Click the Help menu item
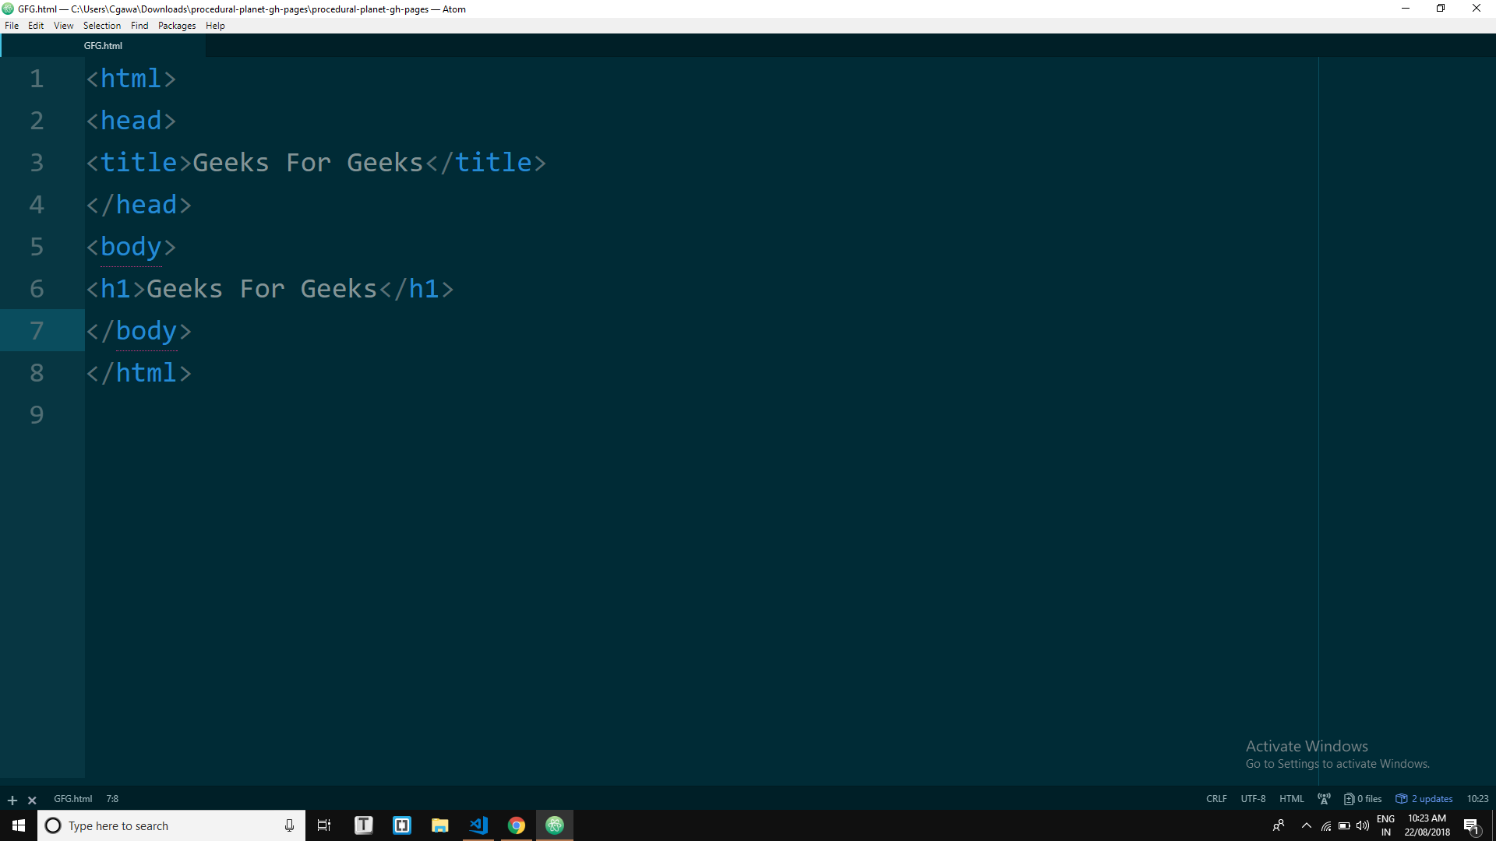The width and height of the screenshot is (1496, 841). [215, 25]
